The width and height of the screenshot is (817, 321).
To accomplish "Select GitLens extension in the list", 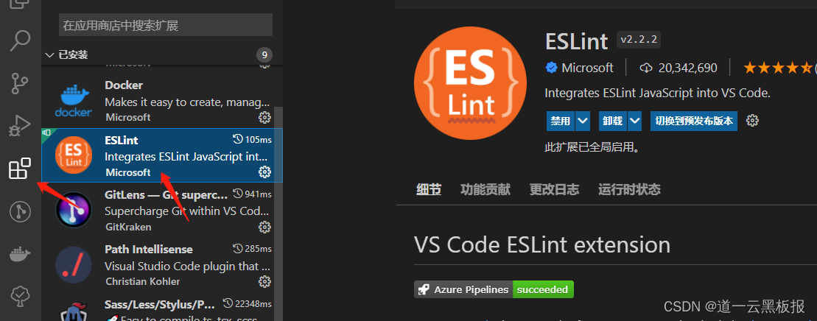I will point(161,210).
